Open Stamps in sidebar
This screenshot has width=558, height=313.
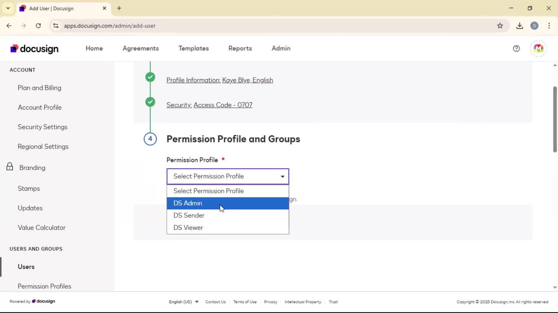(29, 189)
